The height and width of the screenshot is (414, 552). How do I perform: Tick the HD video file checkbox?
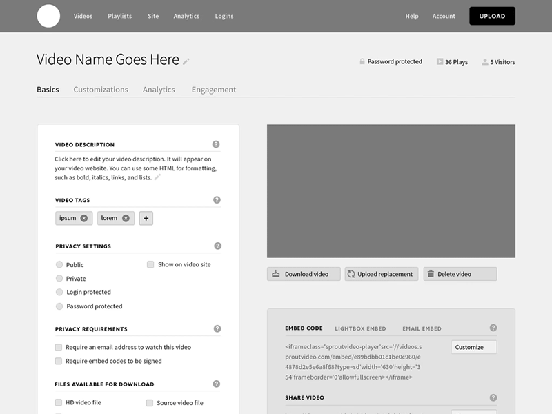pyautogui.click(x=59, y=402)
